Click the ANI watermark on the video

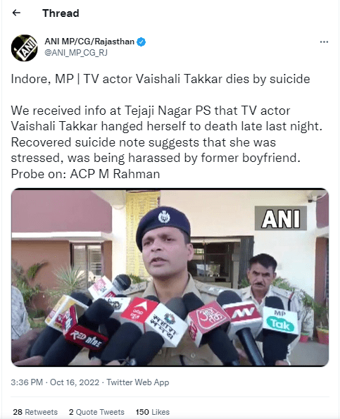click(x=281, y=218)
